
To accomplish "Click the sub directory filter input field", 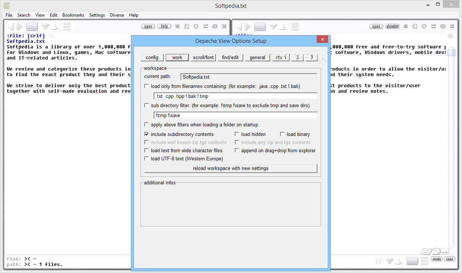I will [x=235, y=115].
